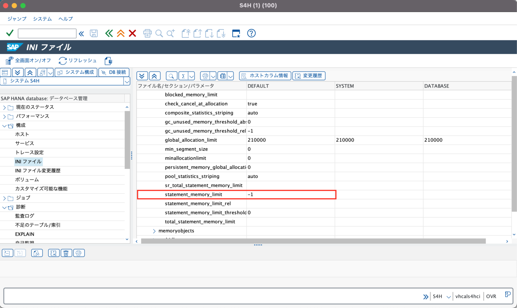517x308 pixels.
Task: Open the システム S4H dropdown
Action: (127, 81)
